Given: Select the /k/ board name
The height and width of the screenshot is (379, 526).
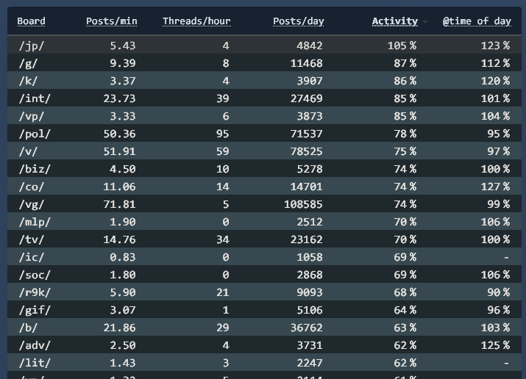Looking at the screenshot, I should (x=28, y=81).
